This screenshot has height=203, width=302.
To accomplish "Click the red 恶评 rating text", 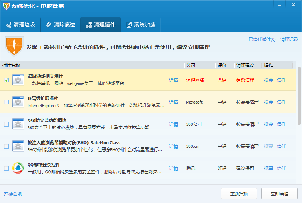I will (222, 80).
